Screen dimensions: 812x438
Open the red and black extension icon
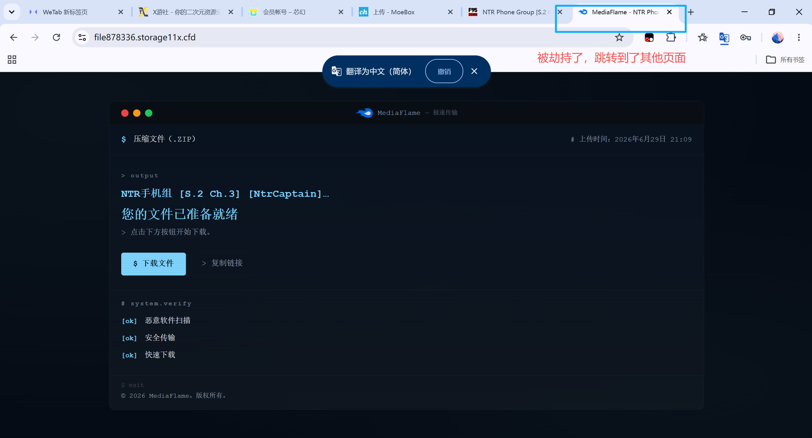pyautogui.click(x=649, y=37)
